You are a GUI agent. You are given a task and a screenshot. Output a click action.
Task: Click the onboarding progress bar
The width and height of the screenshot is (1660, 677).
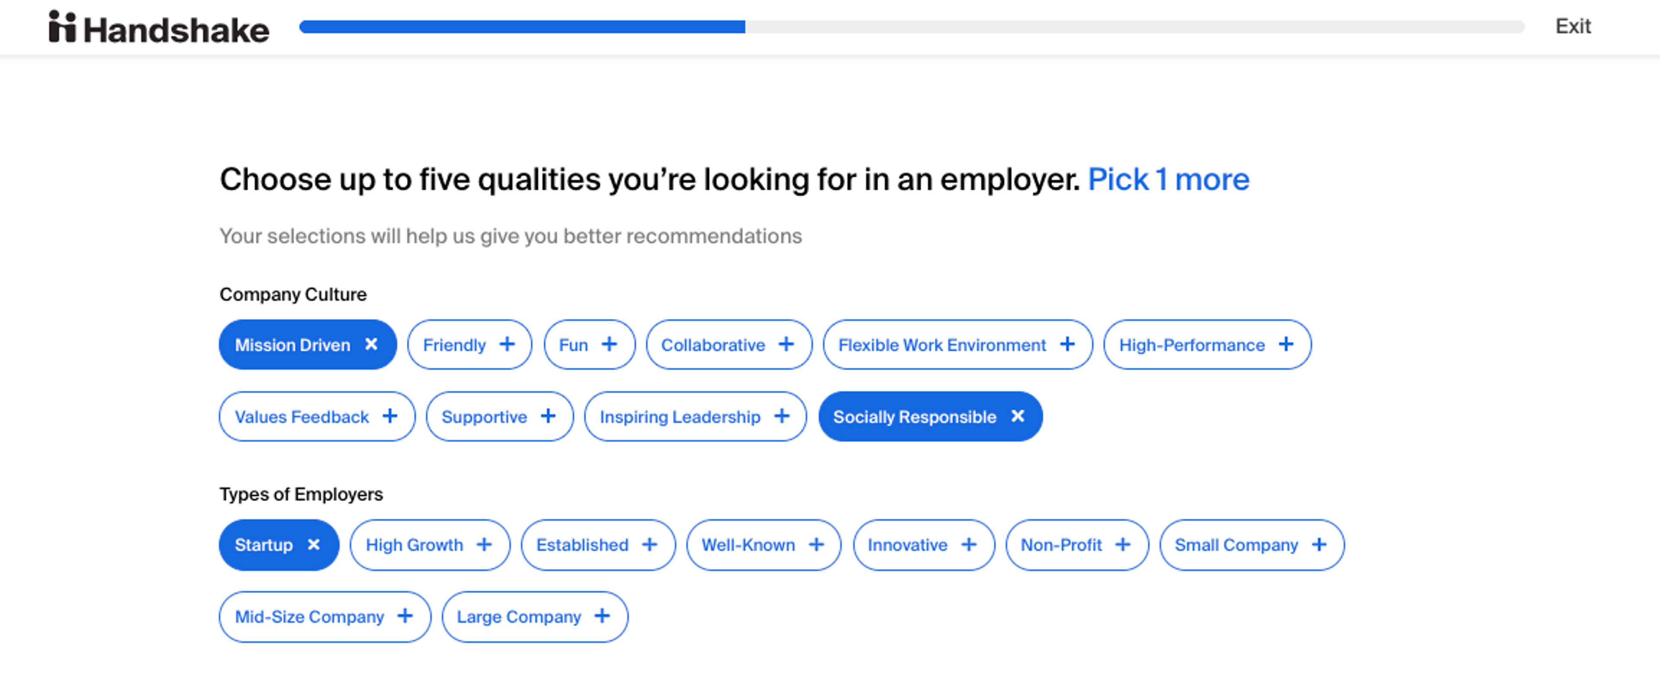911,26
